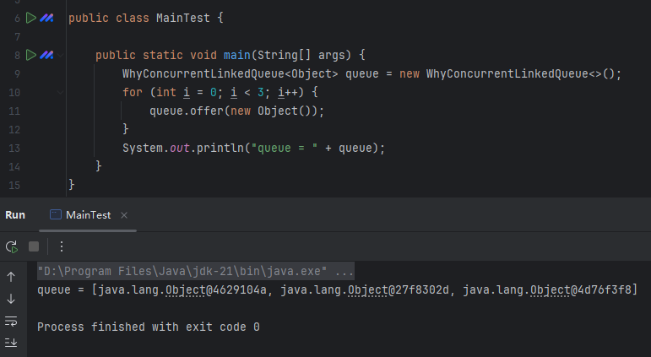Click the Run tool window title
Viewport: 651px width, 357px height.
click(15, 215)
